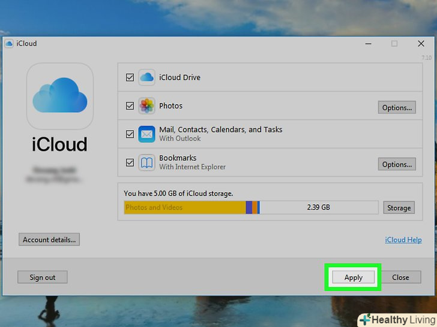This screenshot has height=327, width=437.
Task: Apply the iCloud settings
Action: tap(353, 277)
